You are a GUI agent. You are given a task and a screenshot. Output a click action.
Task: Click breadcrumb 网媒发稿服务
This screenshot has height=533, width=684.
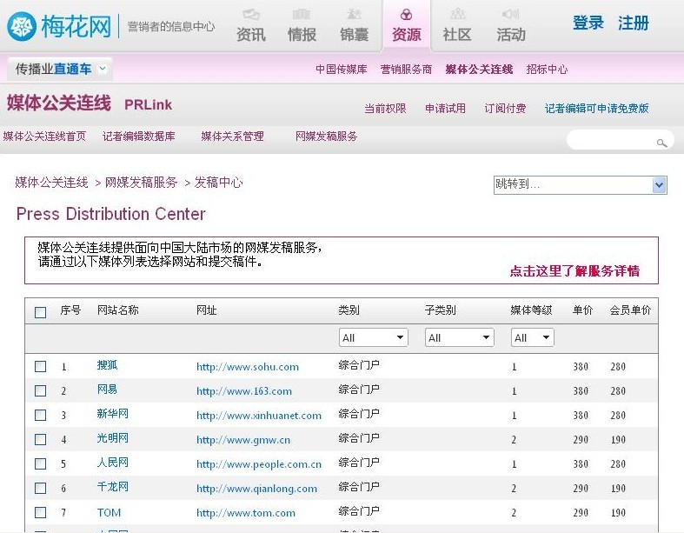[x=142, y=183]
